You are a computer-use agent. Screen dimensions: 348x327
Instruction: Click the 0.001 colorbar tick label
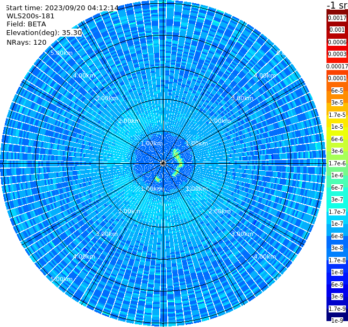(x=337, y=30)
